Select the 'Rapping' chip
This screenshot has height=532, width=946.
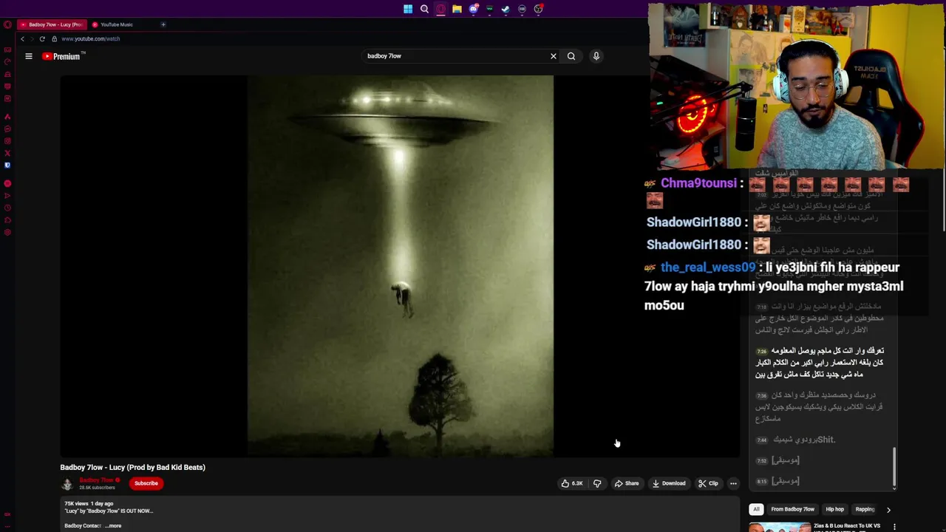(x=865, y=509)
